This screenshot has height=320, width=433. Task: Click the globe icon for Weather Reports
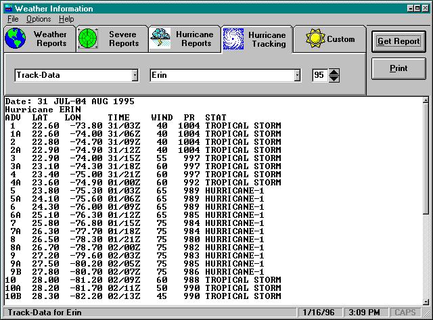point(15,39)
